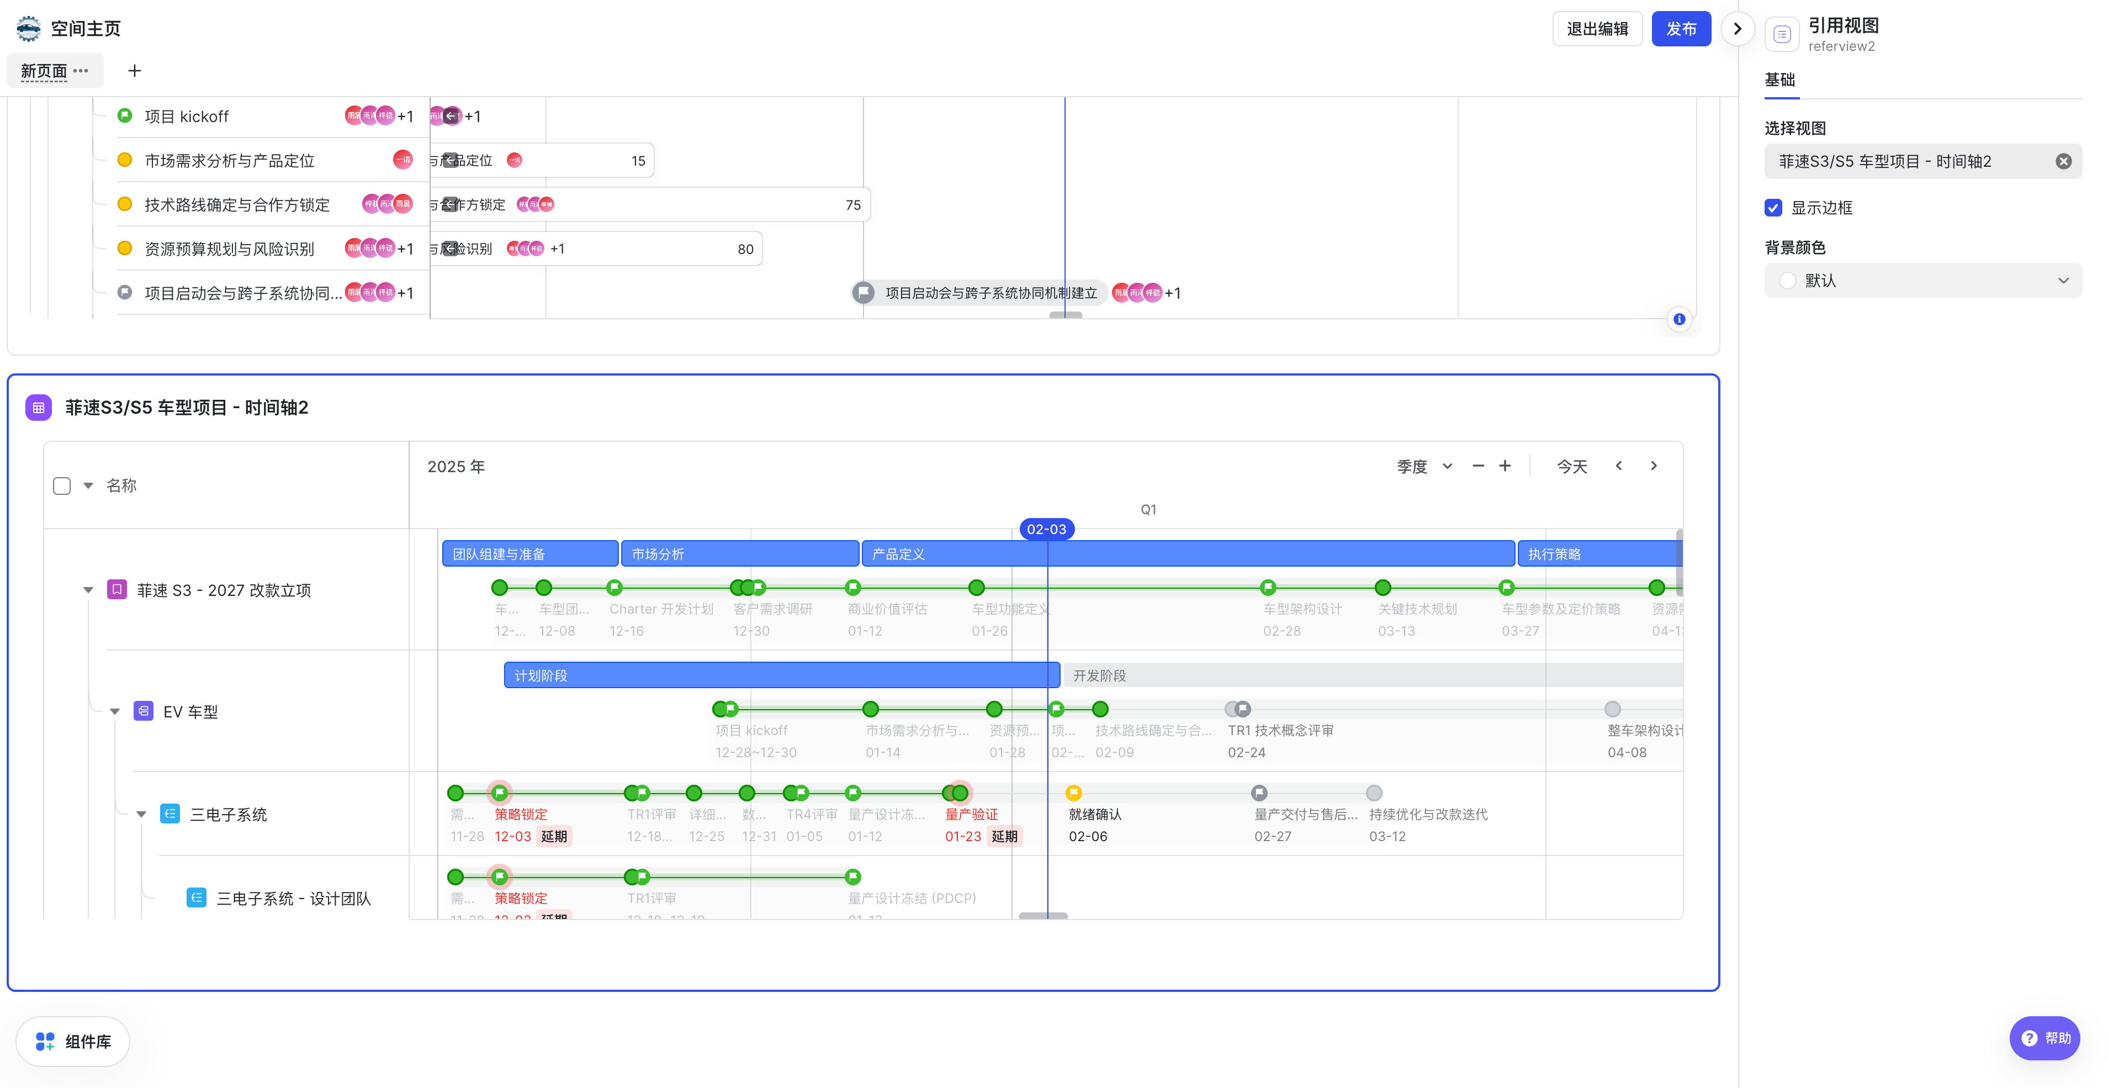Click the 三电子系统 blue list icon
The height and width of the screenshot is (1088, 2108).
[170, 814]
